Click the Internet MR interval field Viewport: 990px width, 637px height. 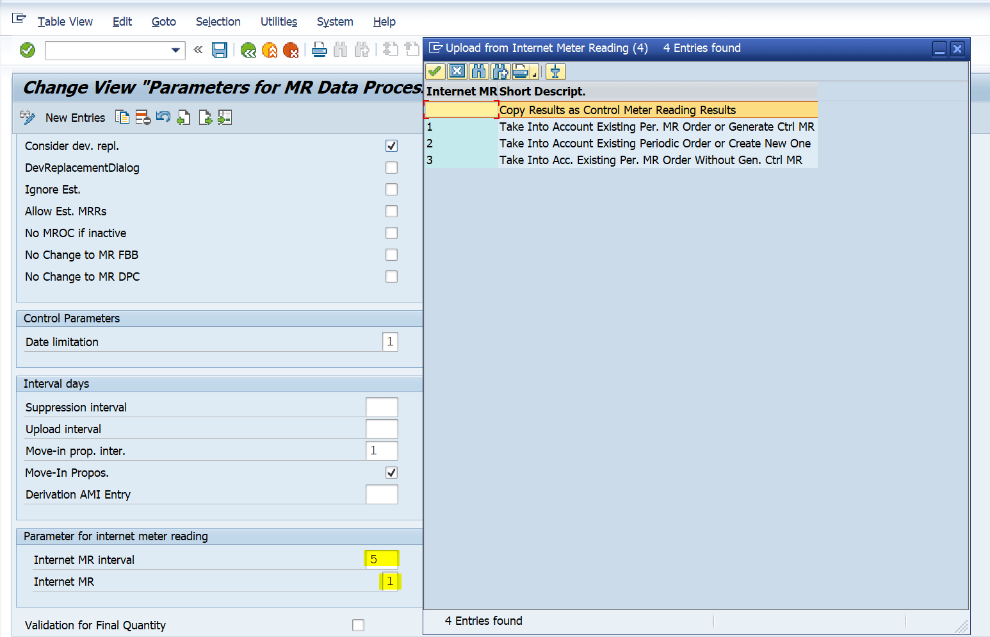(382, 559)
